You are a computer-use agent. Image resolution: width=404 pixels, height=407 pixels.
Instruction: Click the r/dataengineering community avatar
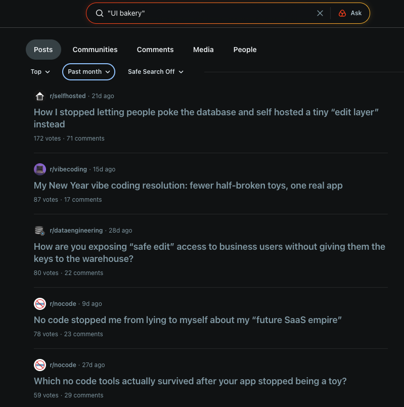click(x=39, y=230)
